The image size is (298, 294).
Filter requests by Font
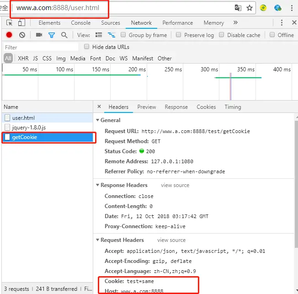coord(96,59)
